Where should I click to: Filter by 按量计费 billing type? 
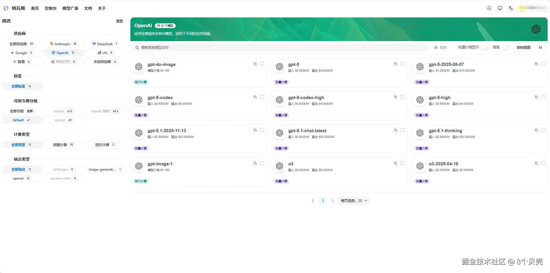pyautogui.click(x=64, y=145)
